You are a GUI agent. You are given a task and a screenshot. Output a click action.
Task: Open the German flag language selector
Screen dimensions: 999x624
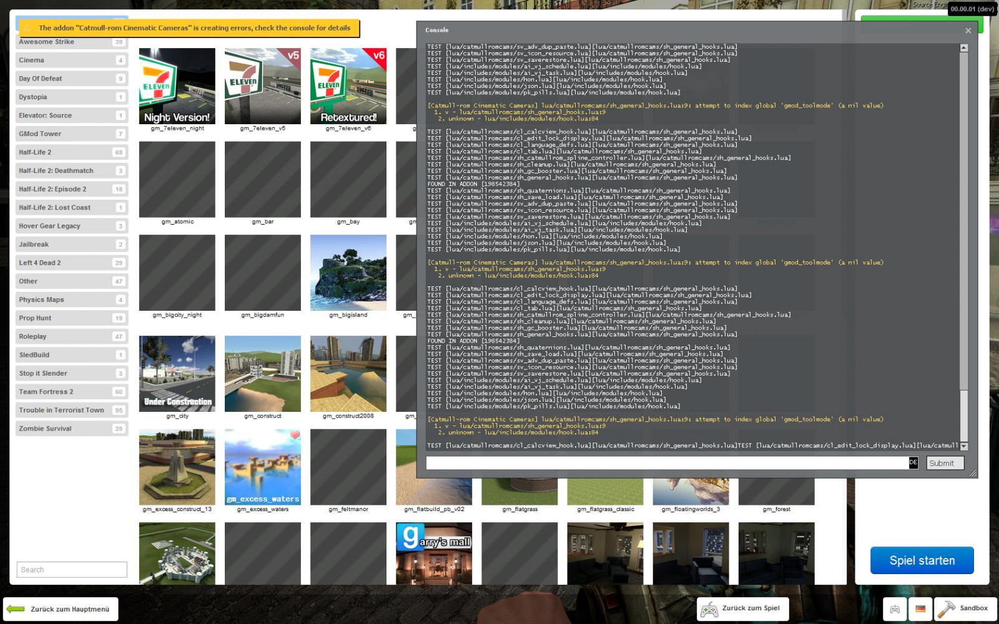[x=920, y=609]
